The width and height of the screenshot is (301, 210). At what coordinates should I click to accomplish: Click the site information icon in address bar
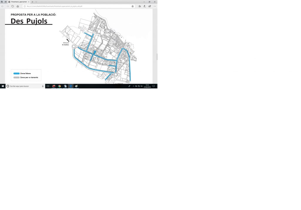pos(25,6)
